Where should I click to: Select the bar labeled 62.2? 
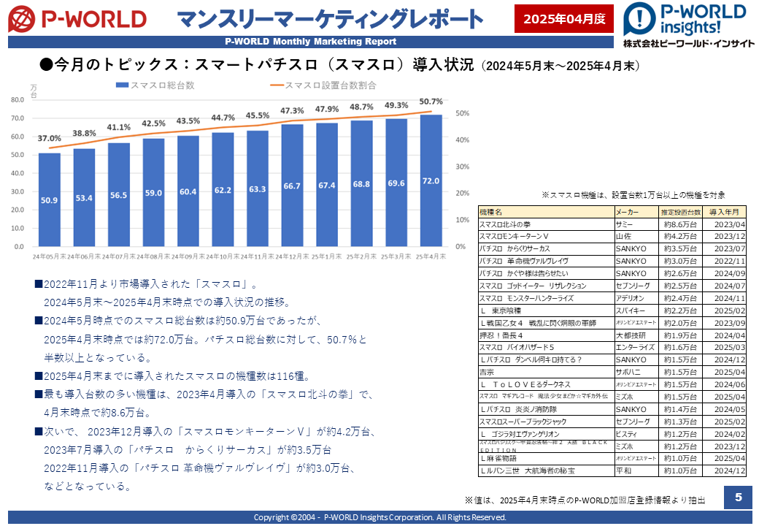(223, 189)
